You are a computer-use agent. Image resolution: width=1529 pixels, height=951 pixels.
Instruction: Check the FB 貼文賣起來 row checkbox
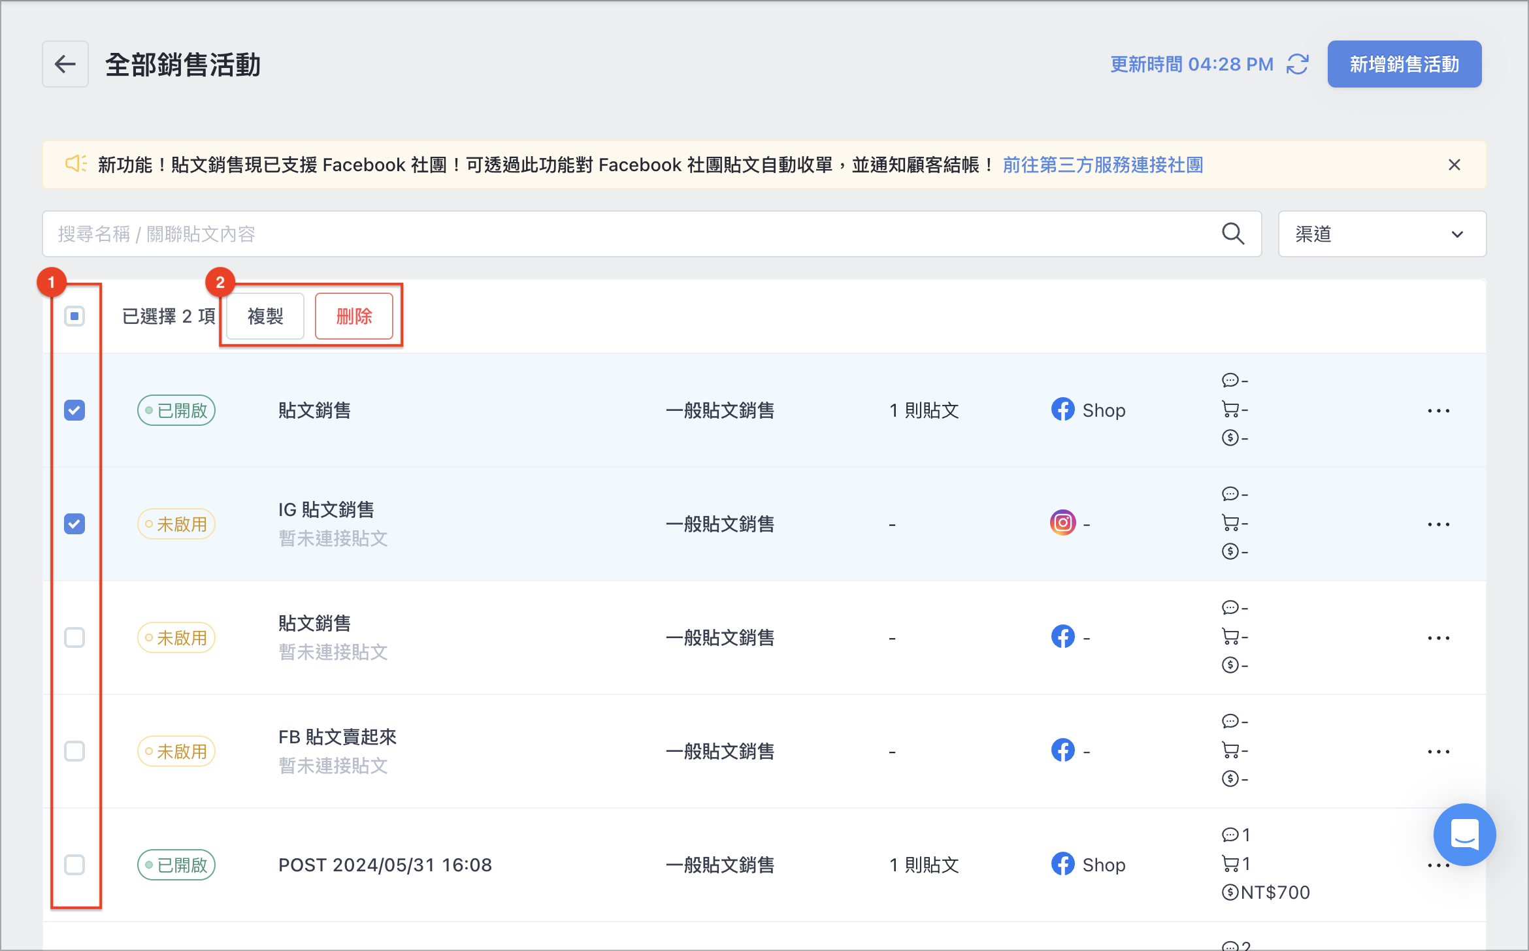[x=74, y=751]
